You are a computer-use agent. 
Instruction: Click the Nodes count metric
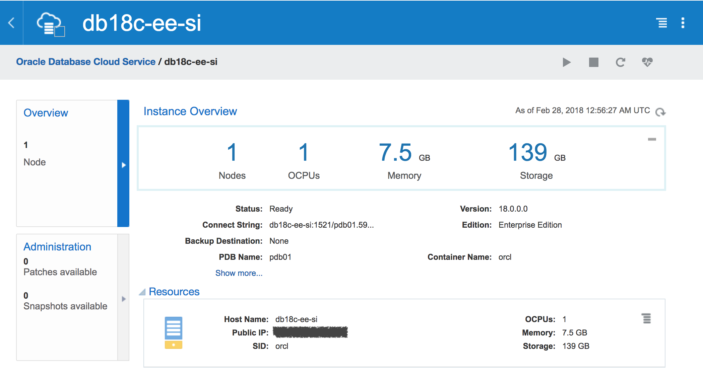coord(232,161)
